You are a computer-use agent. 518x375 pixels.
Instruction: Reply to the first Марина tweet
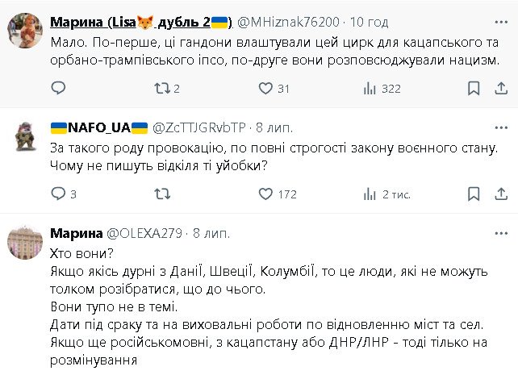pos(58,89)
